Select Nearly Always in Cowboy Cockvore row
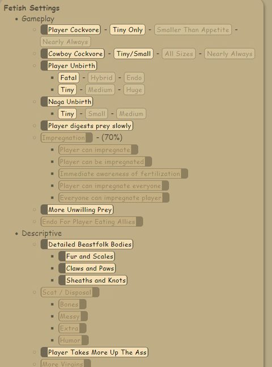This screenshot has height=367, width=272. pos(229,54)
